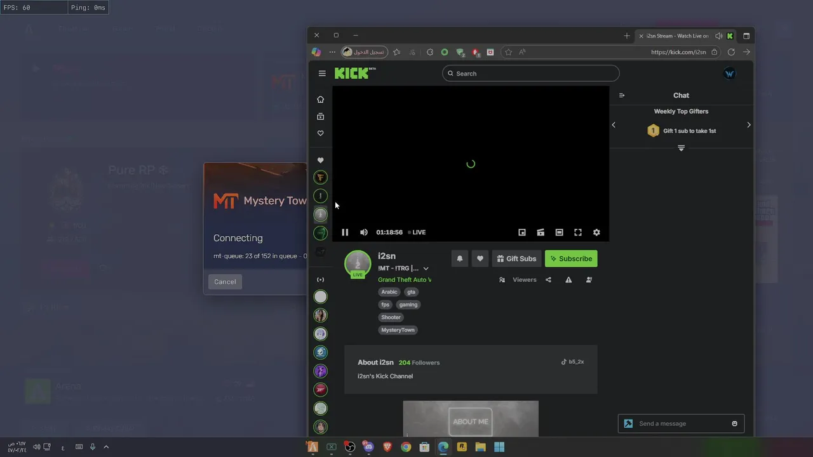Expand the stream title dropdown chevron
This screenshot has height=457, width=813.
pos(426,268)
